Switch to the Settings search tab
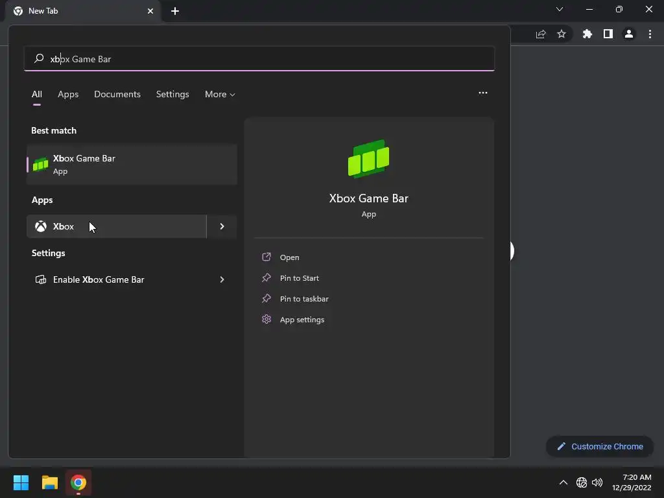This screenshot has width=664, height=498. [x=172, y=94]
